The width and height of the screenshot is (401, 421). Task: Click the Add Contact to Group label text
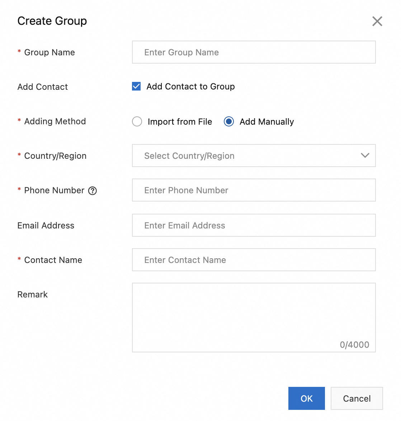coord(190,87)
